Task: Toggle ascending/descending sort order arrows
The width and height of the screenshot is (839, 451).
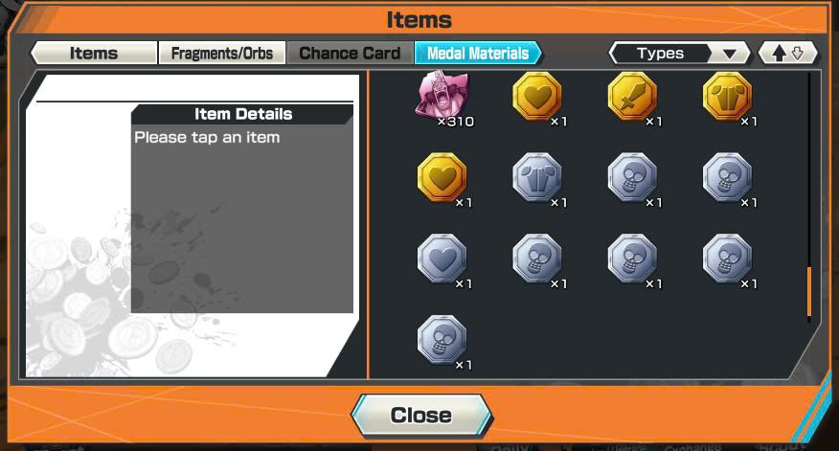Action: click(x=788, y=53)
